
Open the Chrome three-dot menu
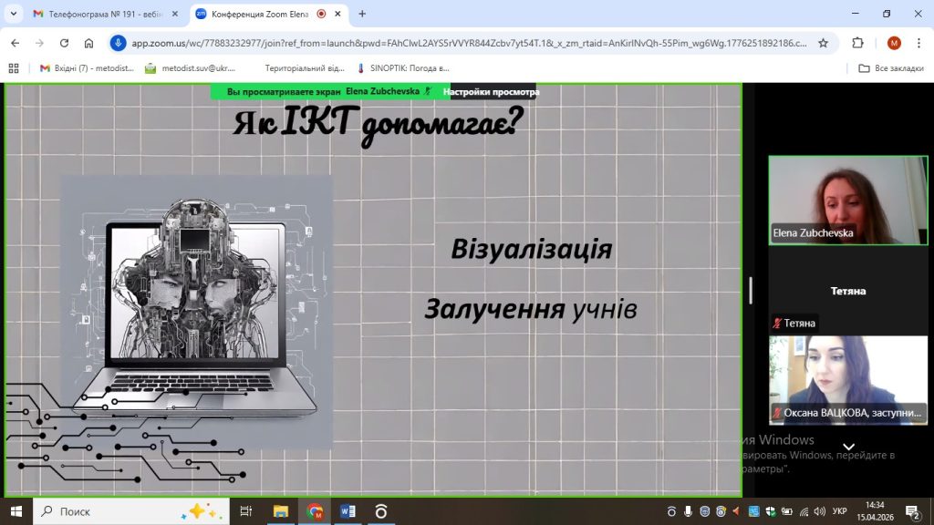pos(918,43)
